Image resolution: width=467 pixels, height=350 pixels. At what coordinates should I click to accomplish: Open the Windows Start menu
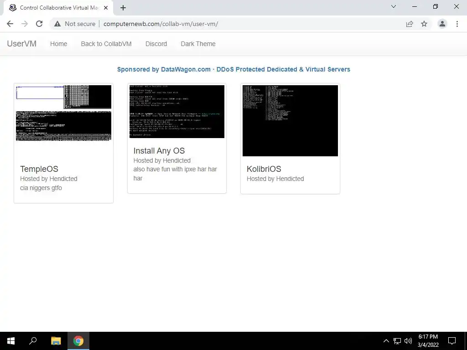click(11, 341)
